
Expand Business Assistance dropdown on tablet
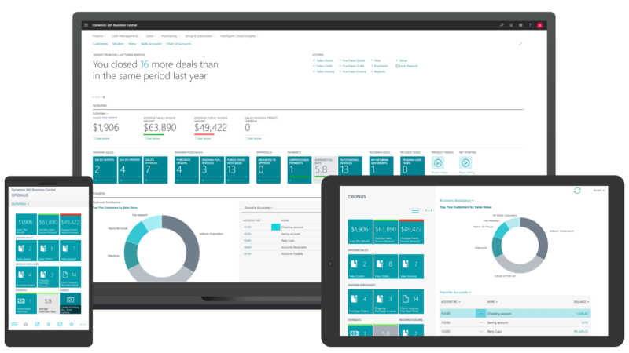(x=457, y=201)
